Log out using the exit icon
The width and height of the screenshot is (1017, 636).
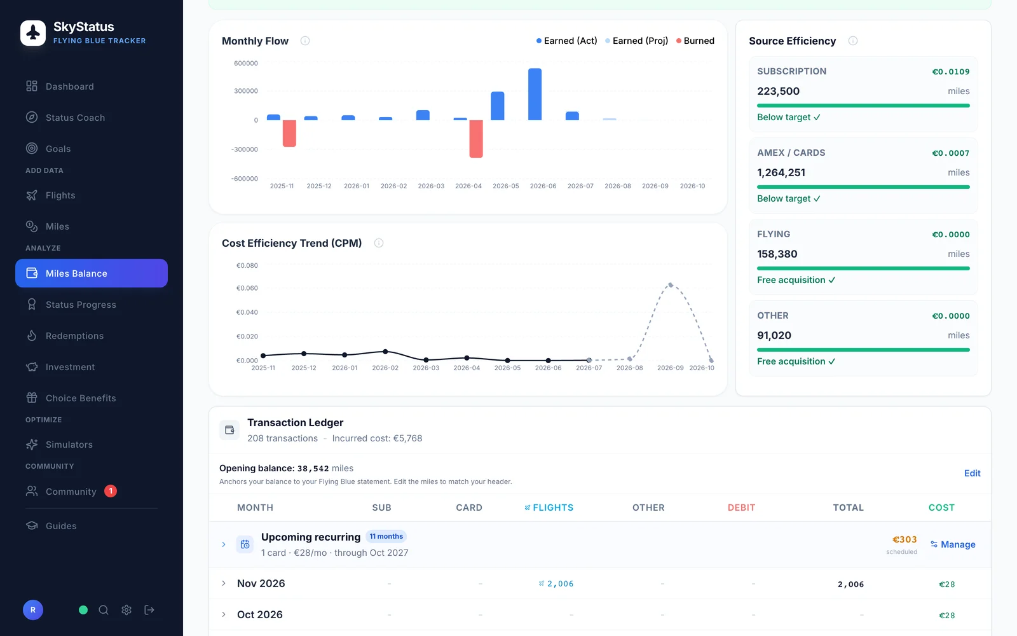149,610
